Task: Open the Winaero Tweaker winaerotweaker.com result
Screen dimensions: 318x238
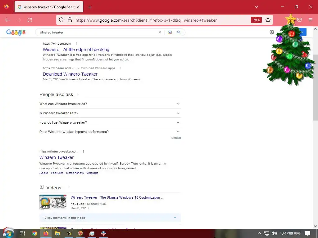Action: tap(57, 157)
